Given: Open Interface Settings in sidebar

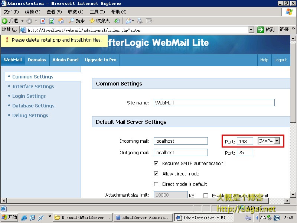Looking at the screenshot, I should click(33, 87).
